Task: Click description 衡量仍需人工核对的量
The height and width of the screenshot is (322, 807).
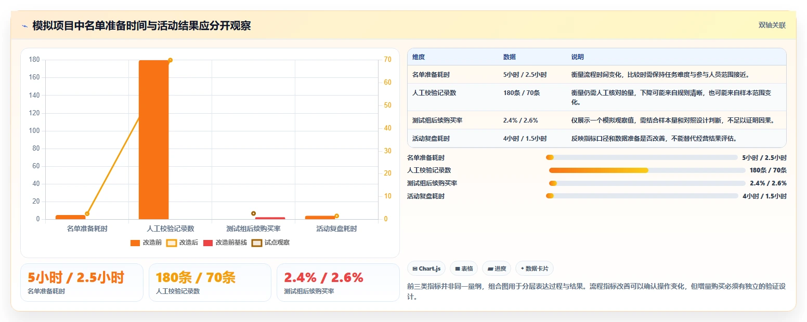Action: point(671,98)
